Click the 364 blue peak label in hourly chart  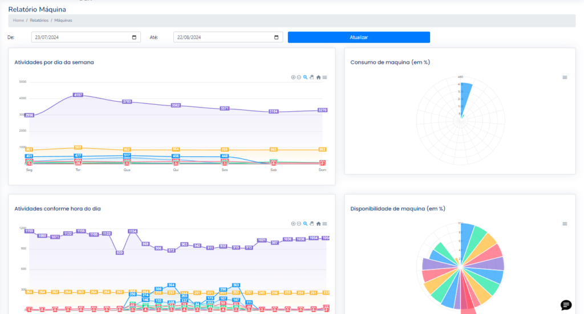click(171, 285)
